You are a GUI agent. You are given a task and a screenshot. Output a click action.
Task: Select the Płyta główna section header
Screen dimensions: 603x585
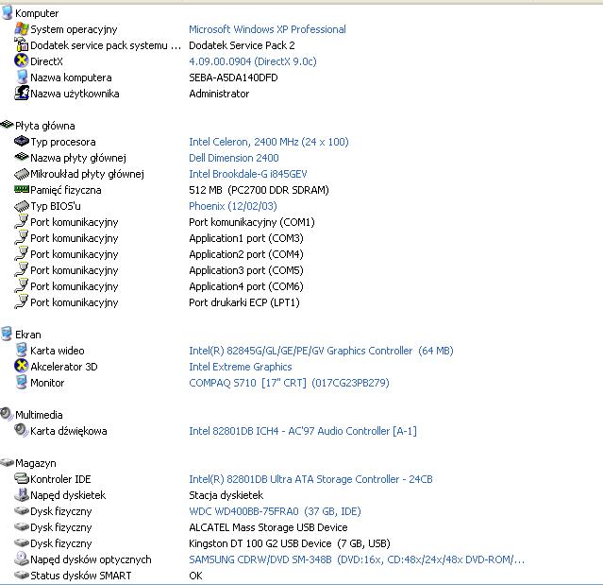click(x=44, y=126)
